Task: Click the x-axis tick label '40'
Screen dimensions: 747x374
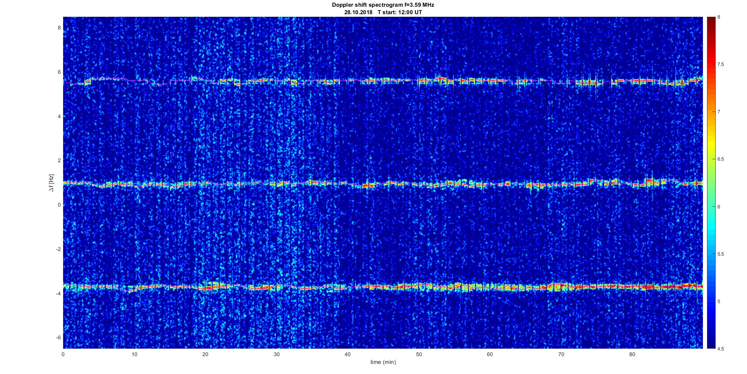Action: click(348, 354)
